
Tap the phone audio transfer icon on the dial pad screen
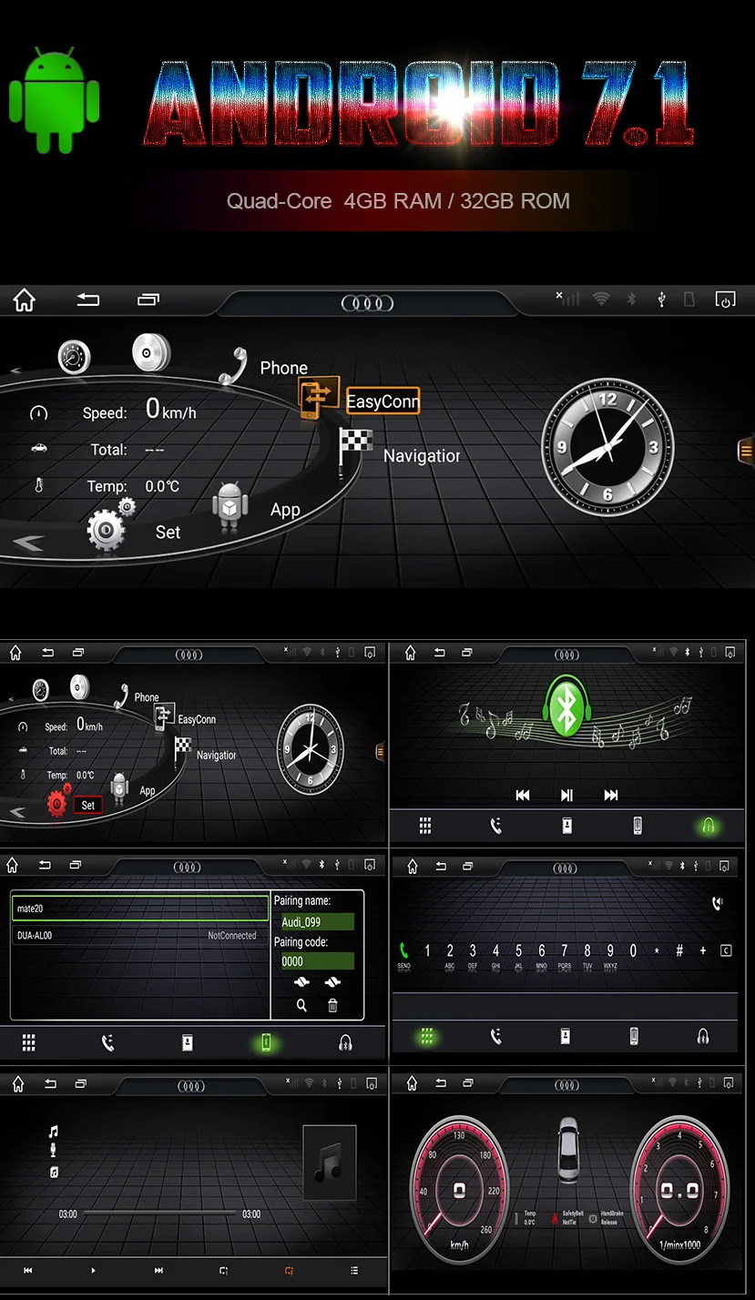point(718,903)
